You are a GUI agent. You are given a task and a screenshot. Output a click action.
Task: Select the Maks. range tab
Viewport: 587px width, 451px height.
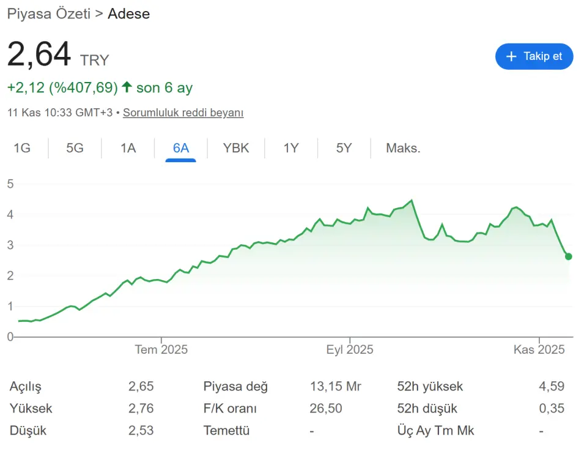point(403,148)
